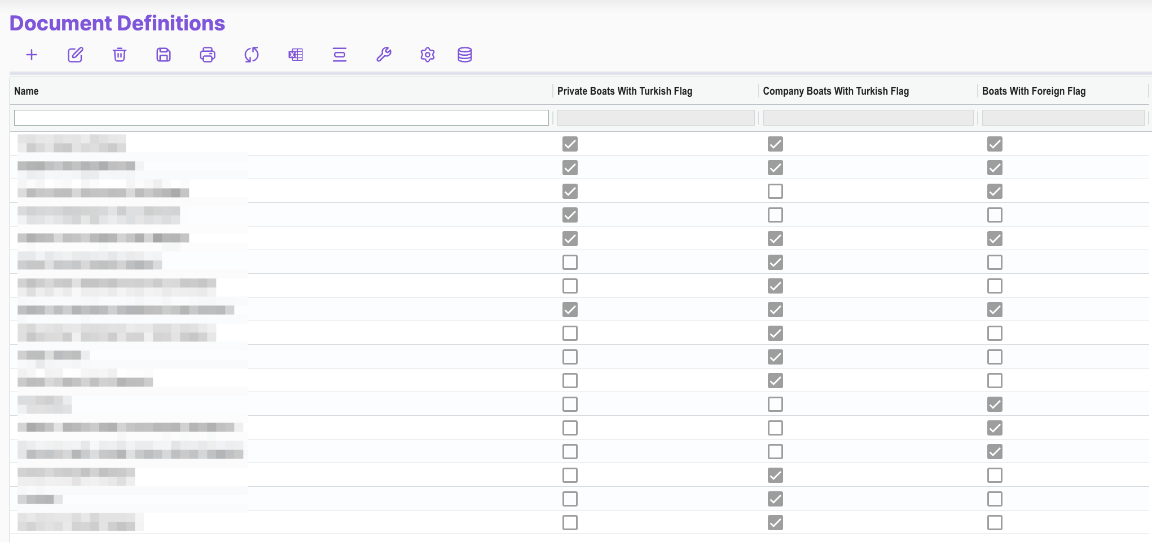Check third row Company Boats checkbox

coord(775,192)
